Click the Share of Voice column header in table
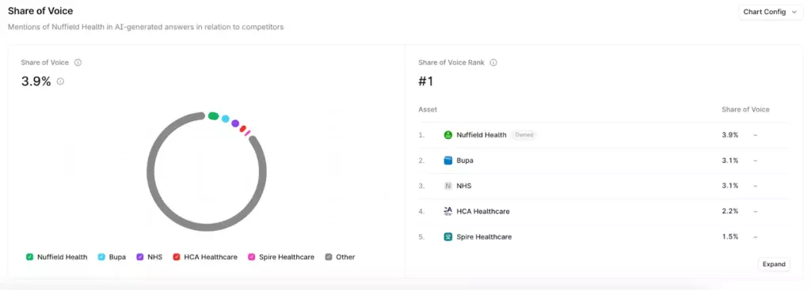The image size is (811, 290). click(745, 109)
